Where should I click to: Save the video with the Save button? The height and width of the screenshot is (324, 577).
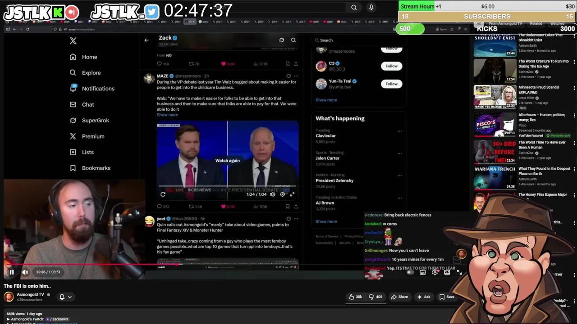pyautogui.click(x=447, y=297)
